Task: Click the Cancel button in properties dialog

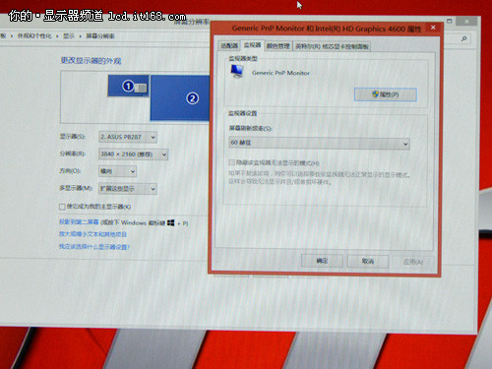Action: (x=368, y=262)
